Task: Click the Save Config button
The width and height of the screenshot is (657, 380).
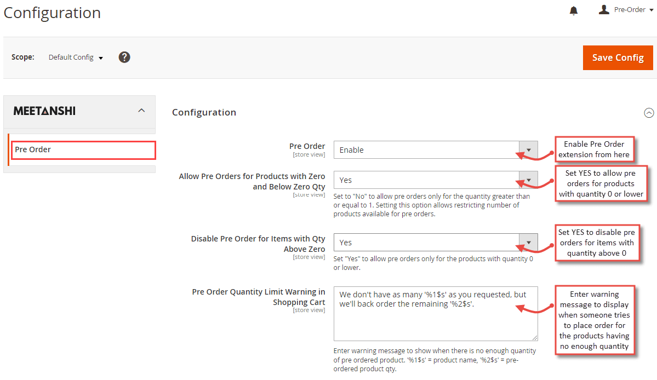Action: [618, 57]
